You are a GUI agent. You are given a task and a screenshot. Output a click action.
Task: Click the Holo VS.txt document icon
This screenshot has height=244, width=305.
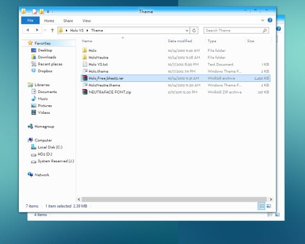click(x=85, y=65)
